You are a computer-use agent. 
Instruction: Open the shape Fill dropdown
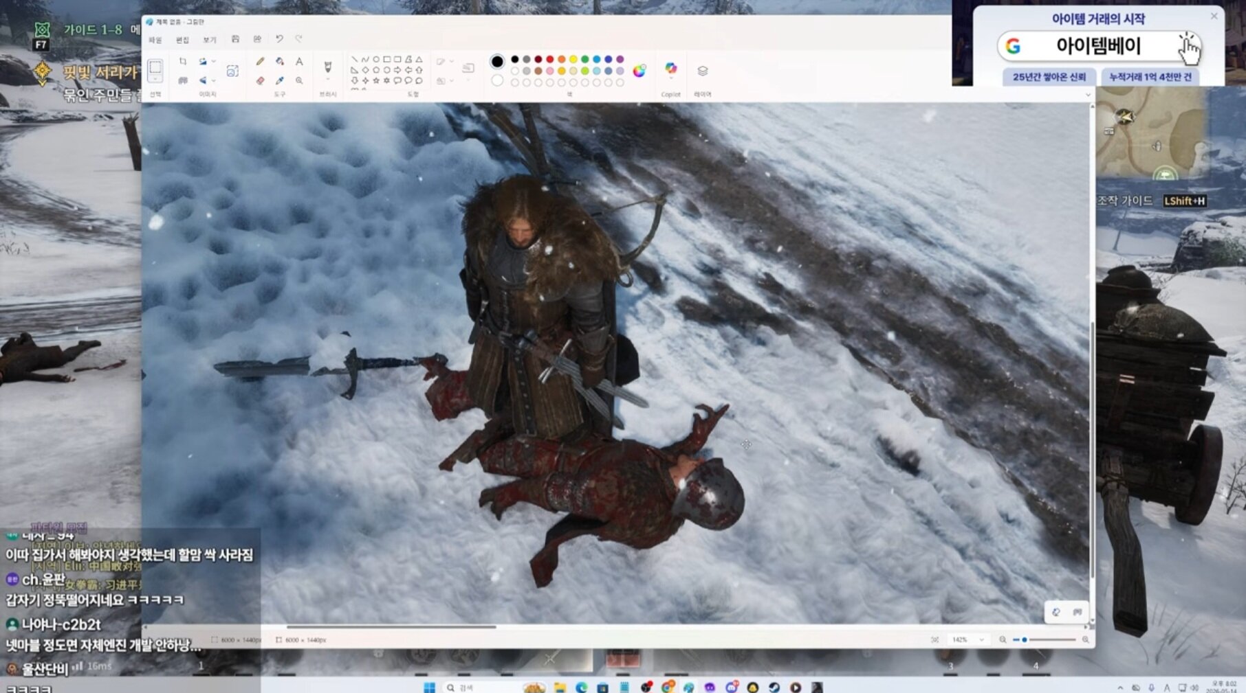451,80
